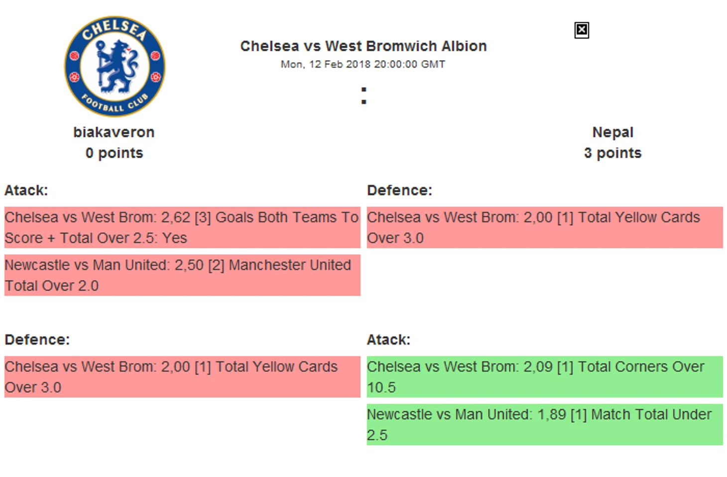Screen dimensions: 727x477
Task: Click biakaveron's 0 points label
Action: pos(114,153)
